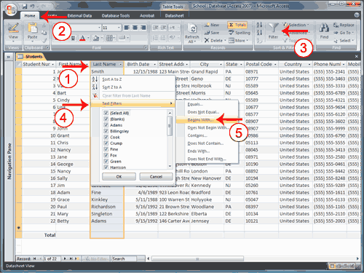Choose Sort Z to A
The image size is (364, 273).
click(x=133, y=87)
